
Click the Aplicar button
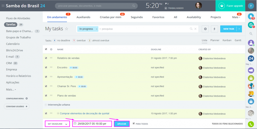[122, 124]
